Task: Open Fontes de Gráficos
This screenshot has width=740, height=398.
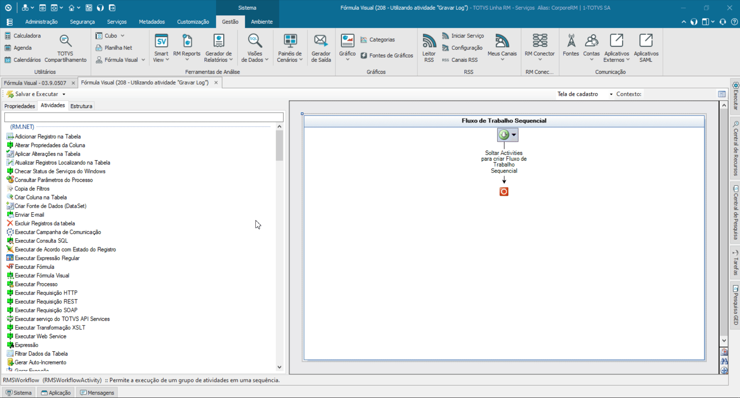Action: [x=387, y=56]
